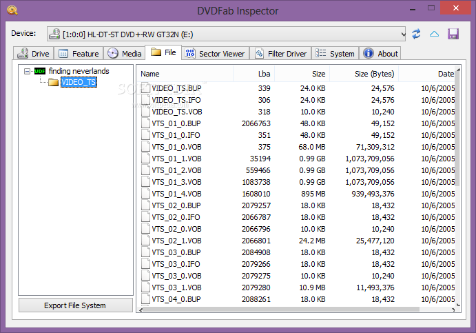Click the purple save report icon
The width and height of the screenshot is (476, 333).
[x=453, y=34]
